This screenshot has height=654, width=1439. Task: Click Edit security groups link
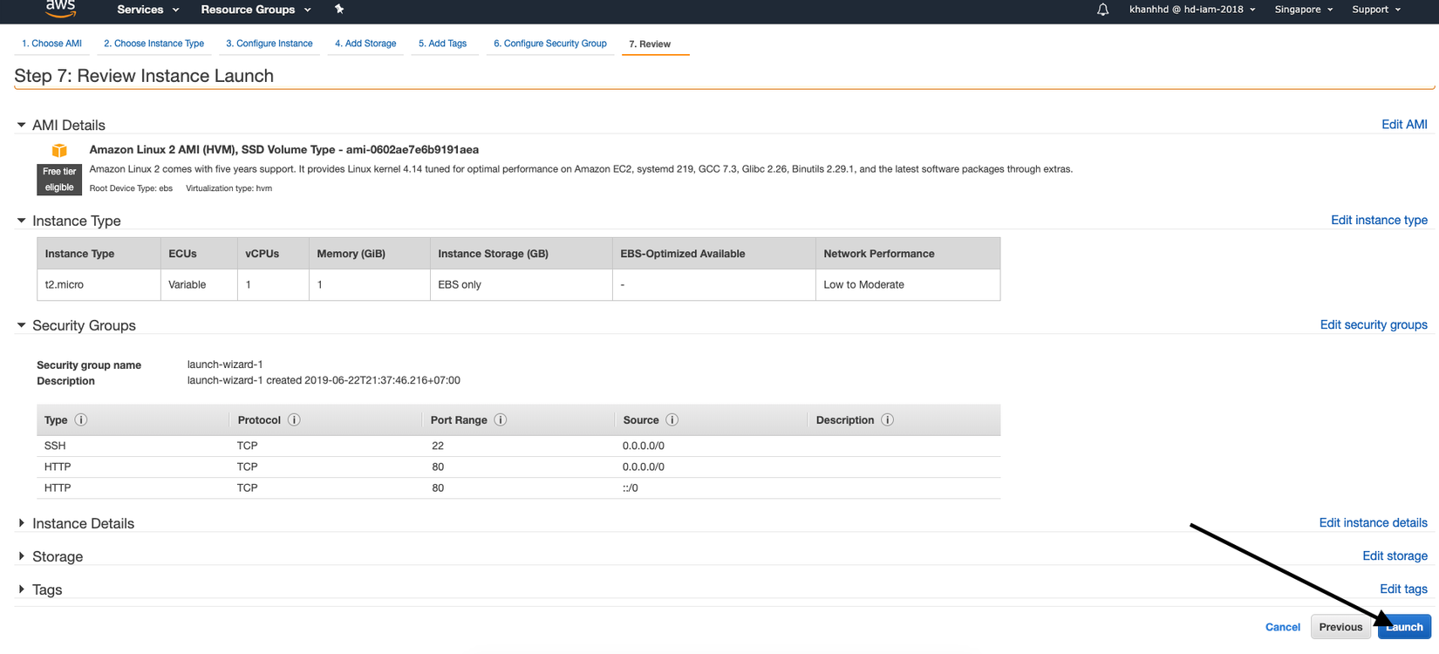1374,324
